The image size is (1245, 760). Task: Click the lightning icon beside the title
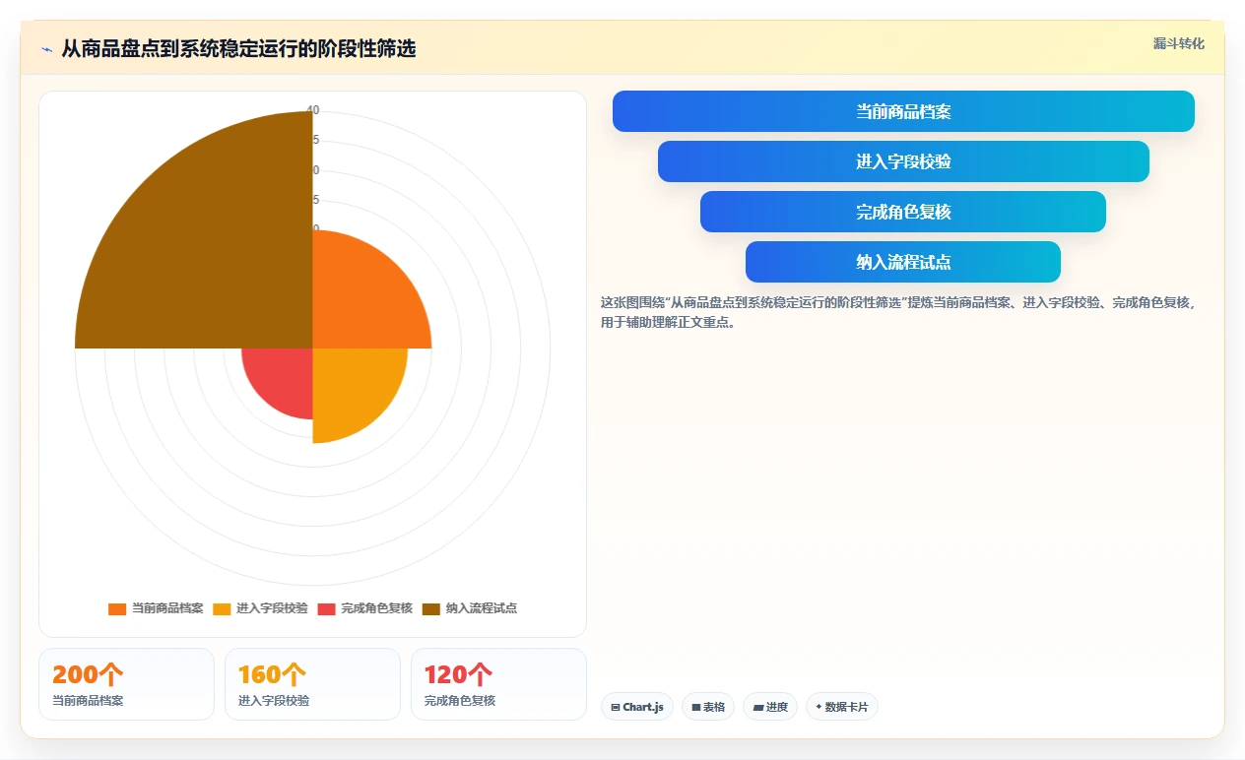pos(47,49)
